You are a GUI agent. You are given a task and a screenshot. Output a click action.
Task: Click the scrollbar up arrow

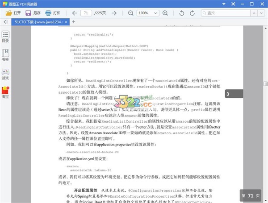266,28
